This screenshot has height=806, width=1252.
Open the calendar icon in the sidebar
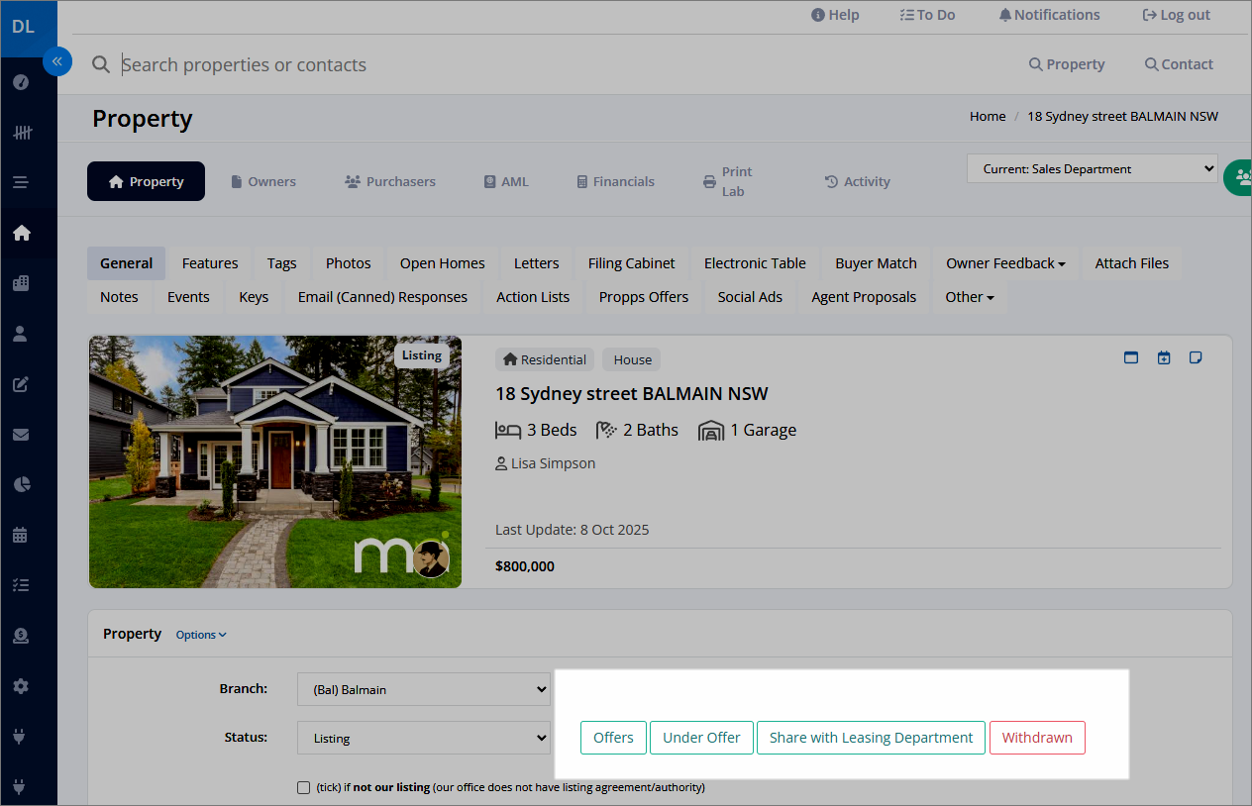coord(20,535)
